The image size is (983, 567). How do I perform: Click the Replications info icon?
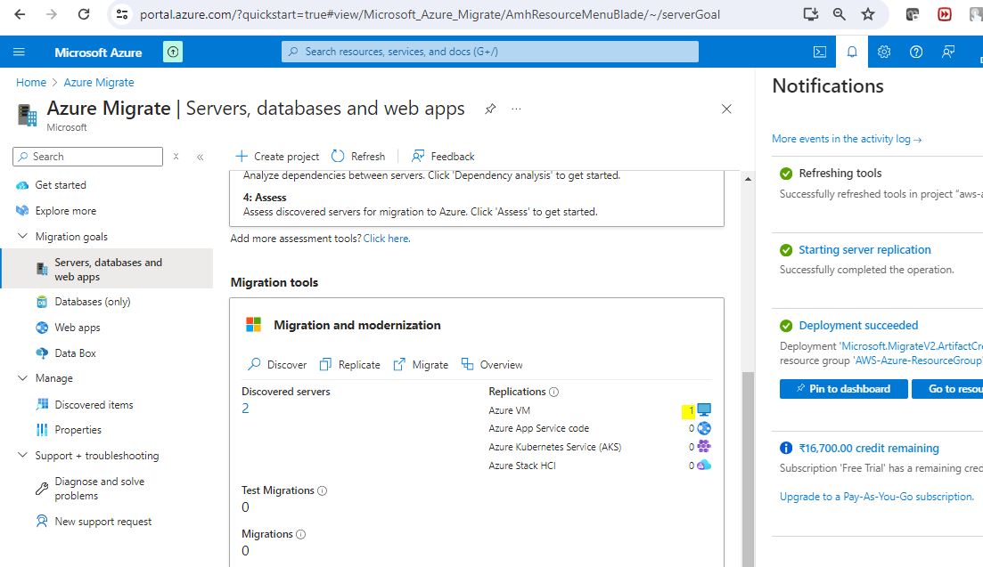point(553,392)
